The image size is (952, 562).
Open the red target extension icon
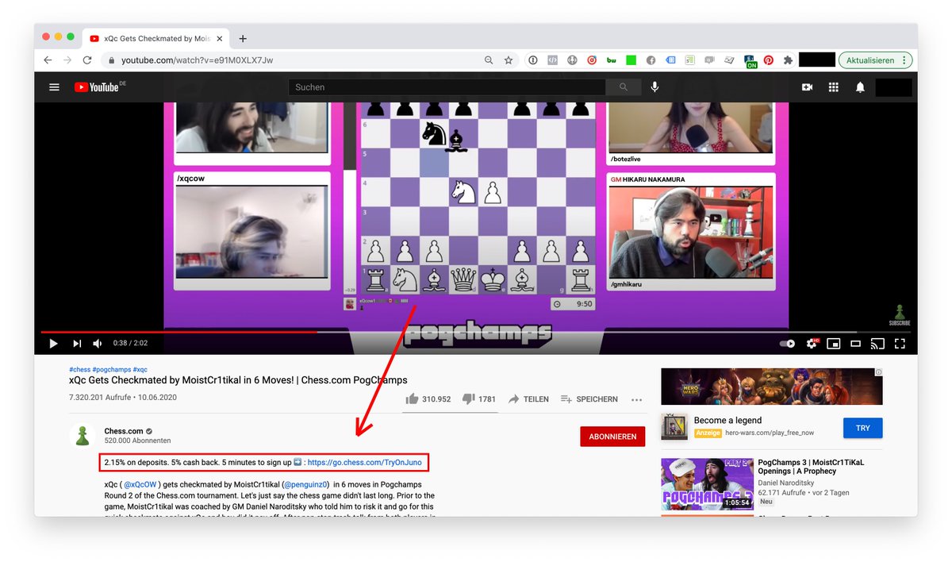pyautogui.click(x=592, y=60)
